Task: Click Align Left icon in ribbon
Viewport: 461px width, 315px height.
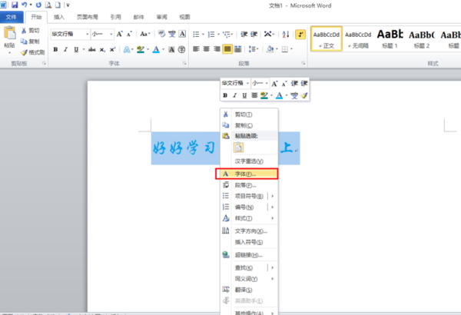Action: click(196, 49)
